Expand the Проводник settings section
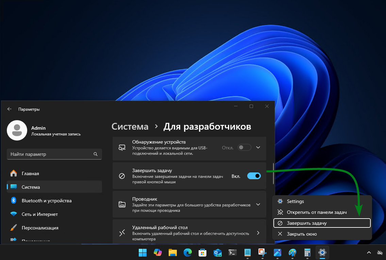 pyautogui.click(x=258, y=204)
